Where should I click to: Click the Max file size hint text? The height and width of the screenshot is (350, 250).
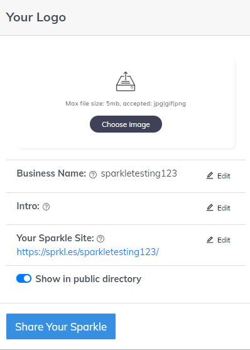126,104
